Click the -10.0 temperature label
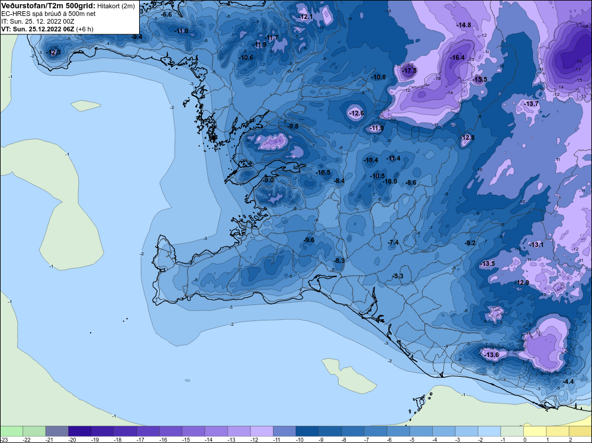 coord(390,181)
